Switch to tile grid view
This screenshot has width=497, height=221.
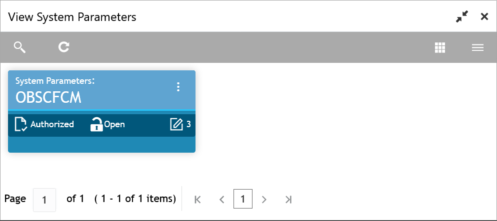pos(440,48)
